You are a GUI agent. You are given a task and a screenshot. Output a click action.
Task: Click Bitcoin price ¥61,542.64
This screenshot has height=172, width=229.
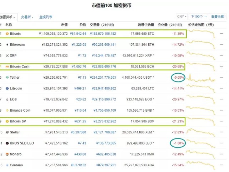pyautogui.click(x=78, y=34)
